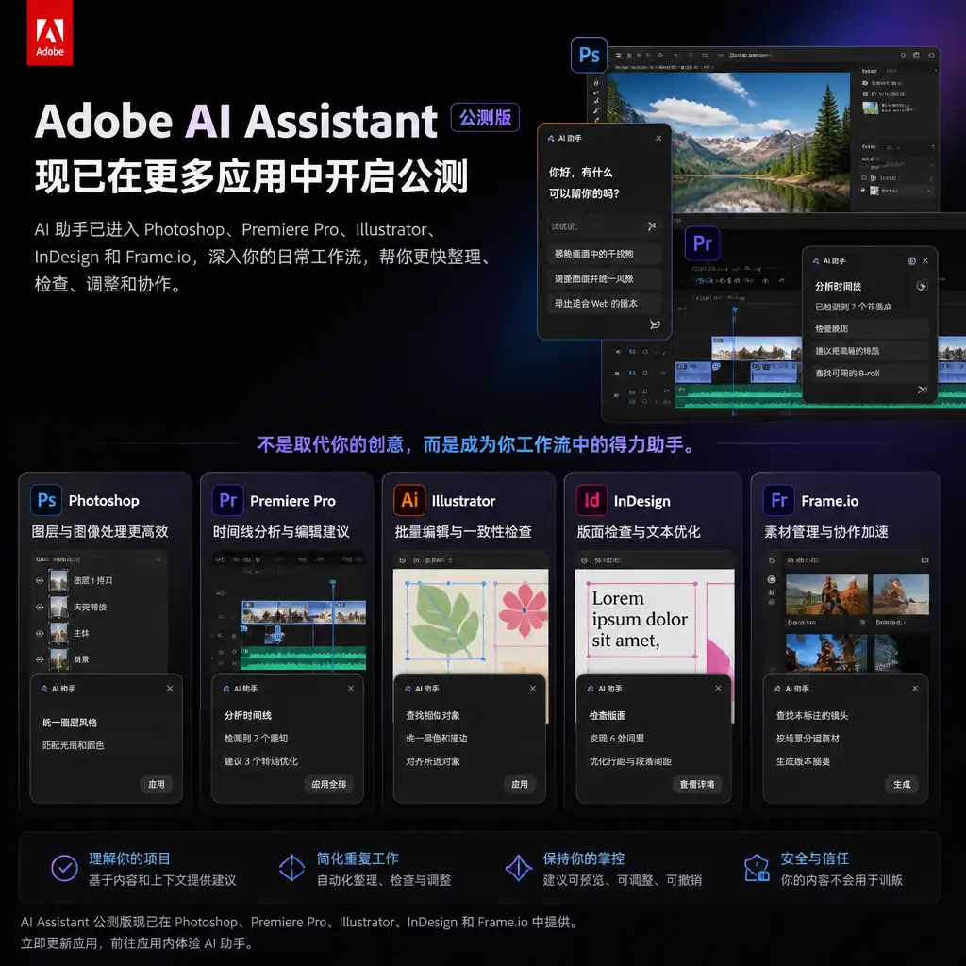The height and width of the screenshot is (966, 966).
Task: Toggle visibility of the 天空替换 layer
Action: [40, 607]
